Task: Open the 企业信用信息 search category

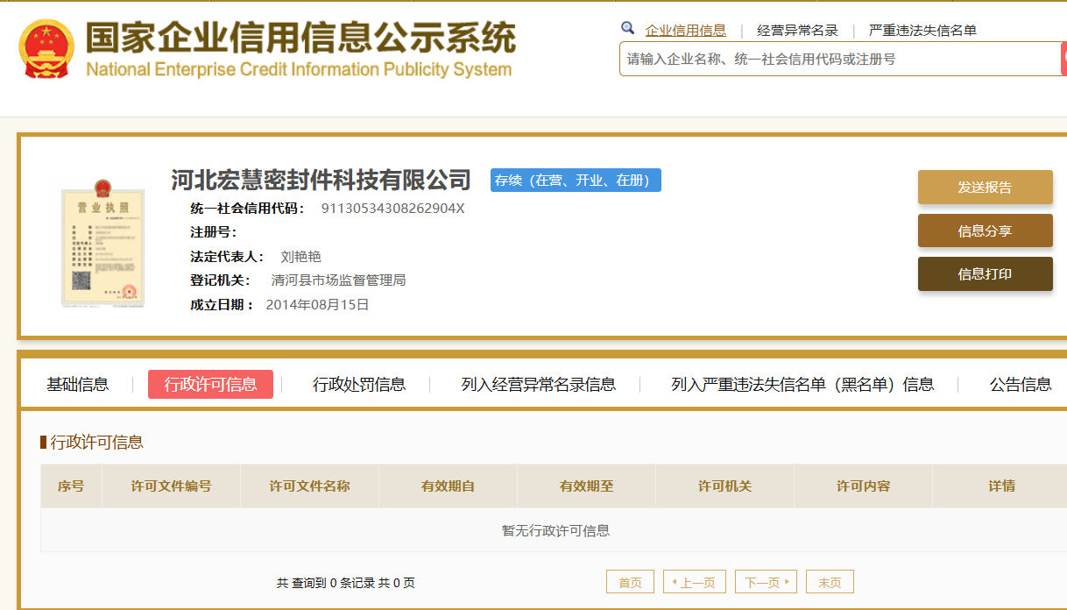Action: [x=686, y=31]
